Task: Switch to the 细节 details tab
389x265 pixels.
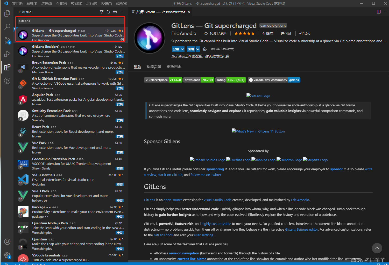Action: click(x=137, y=67)
